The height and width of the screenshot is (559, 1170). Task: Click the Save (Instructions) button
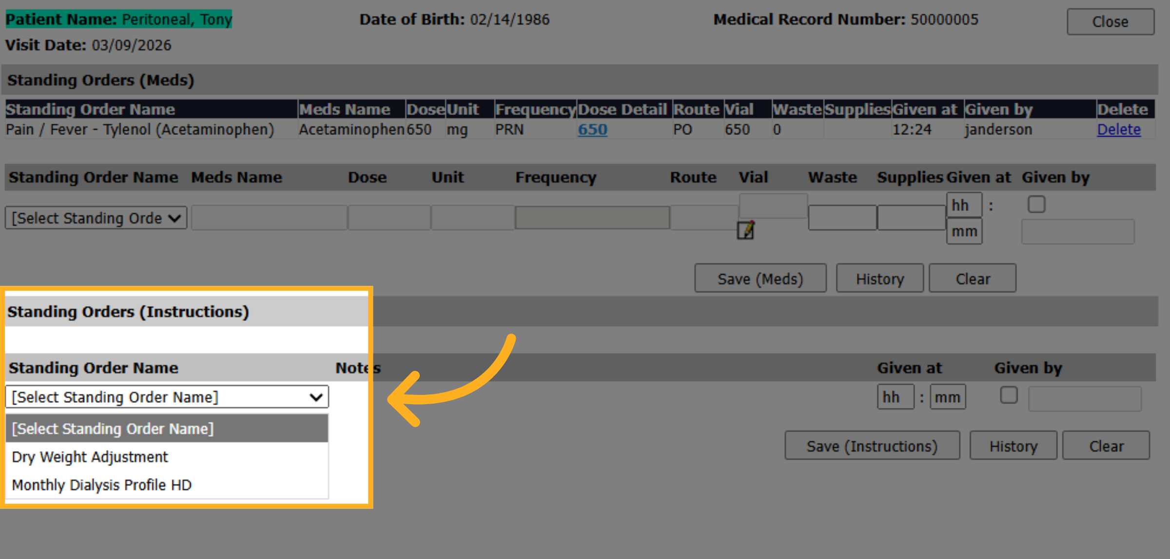872,446
